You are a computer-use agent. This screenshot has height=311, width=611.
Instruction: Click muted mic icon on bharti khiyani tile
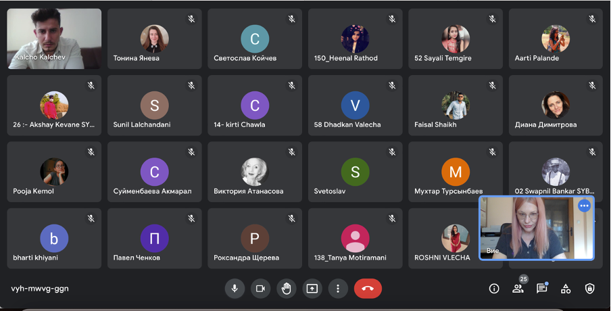(x=91, y=218)
